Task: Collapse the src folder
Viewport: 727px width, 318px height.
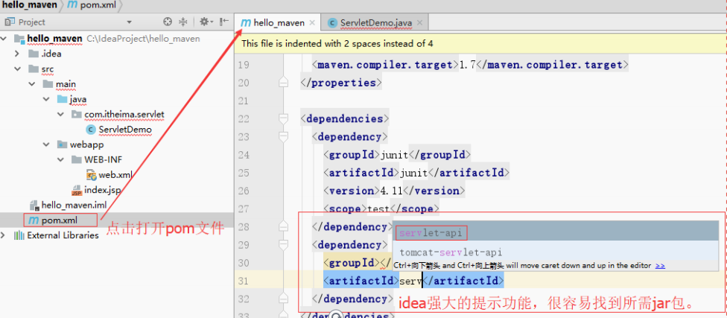Action: [17, 69]
